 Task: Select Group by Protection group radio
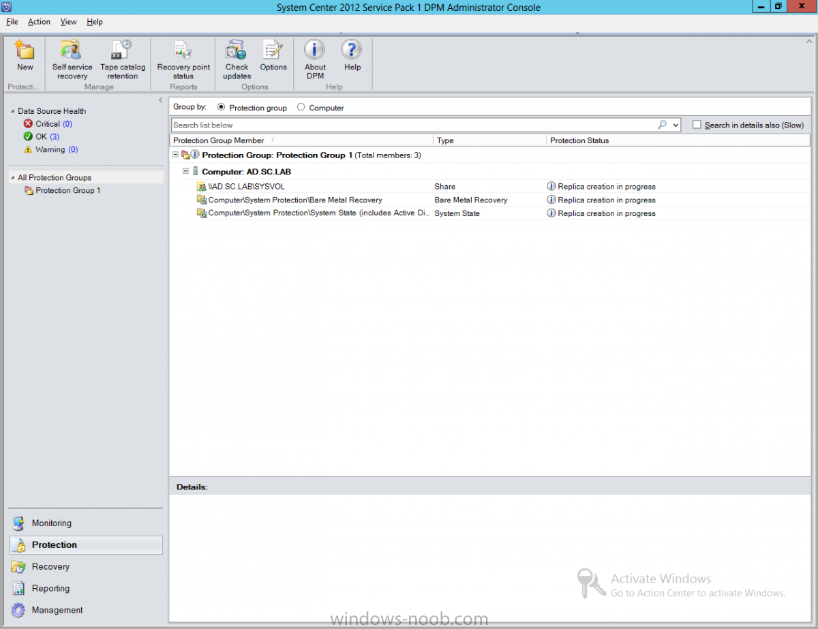221,107
